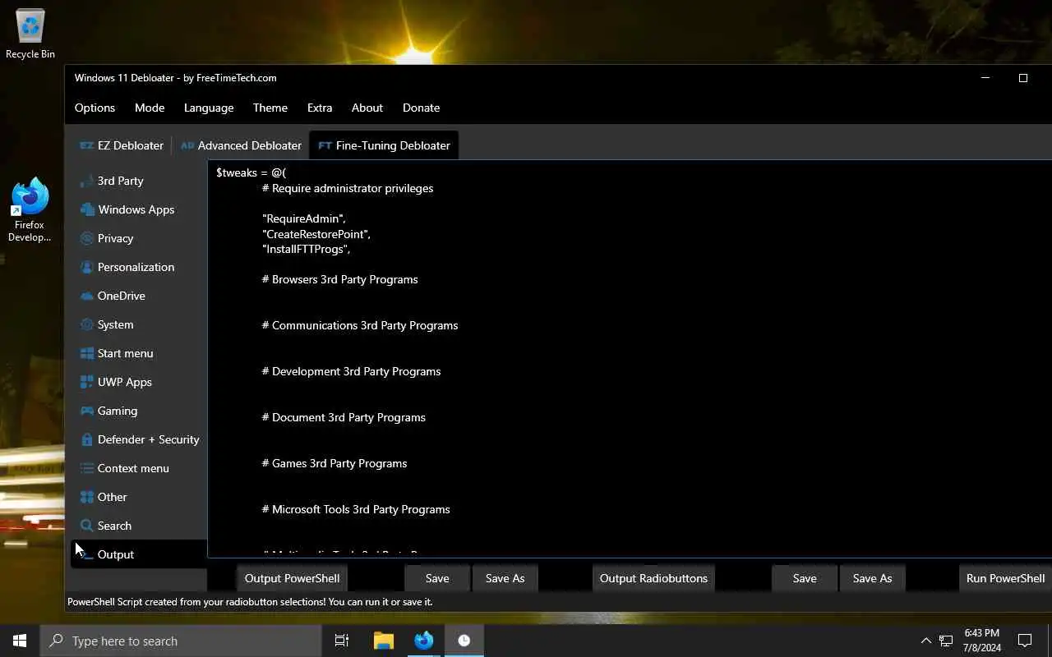Select the Other category sidebar icon

pos(86,497)
